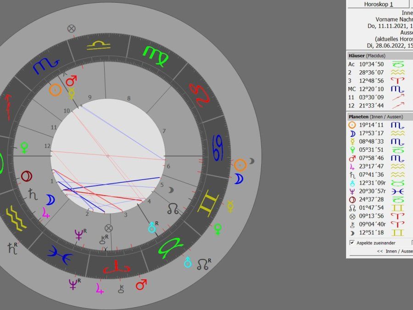
Task: Select the small outer Lilith crescent next to the Sun
Action: pyautogui.click(x=252, y=161)
